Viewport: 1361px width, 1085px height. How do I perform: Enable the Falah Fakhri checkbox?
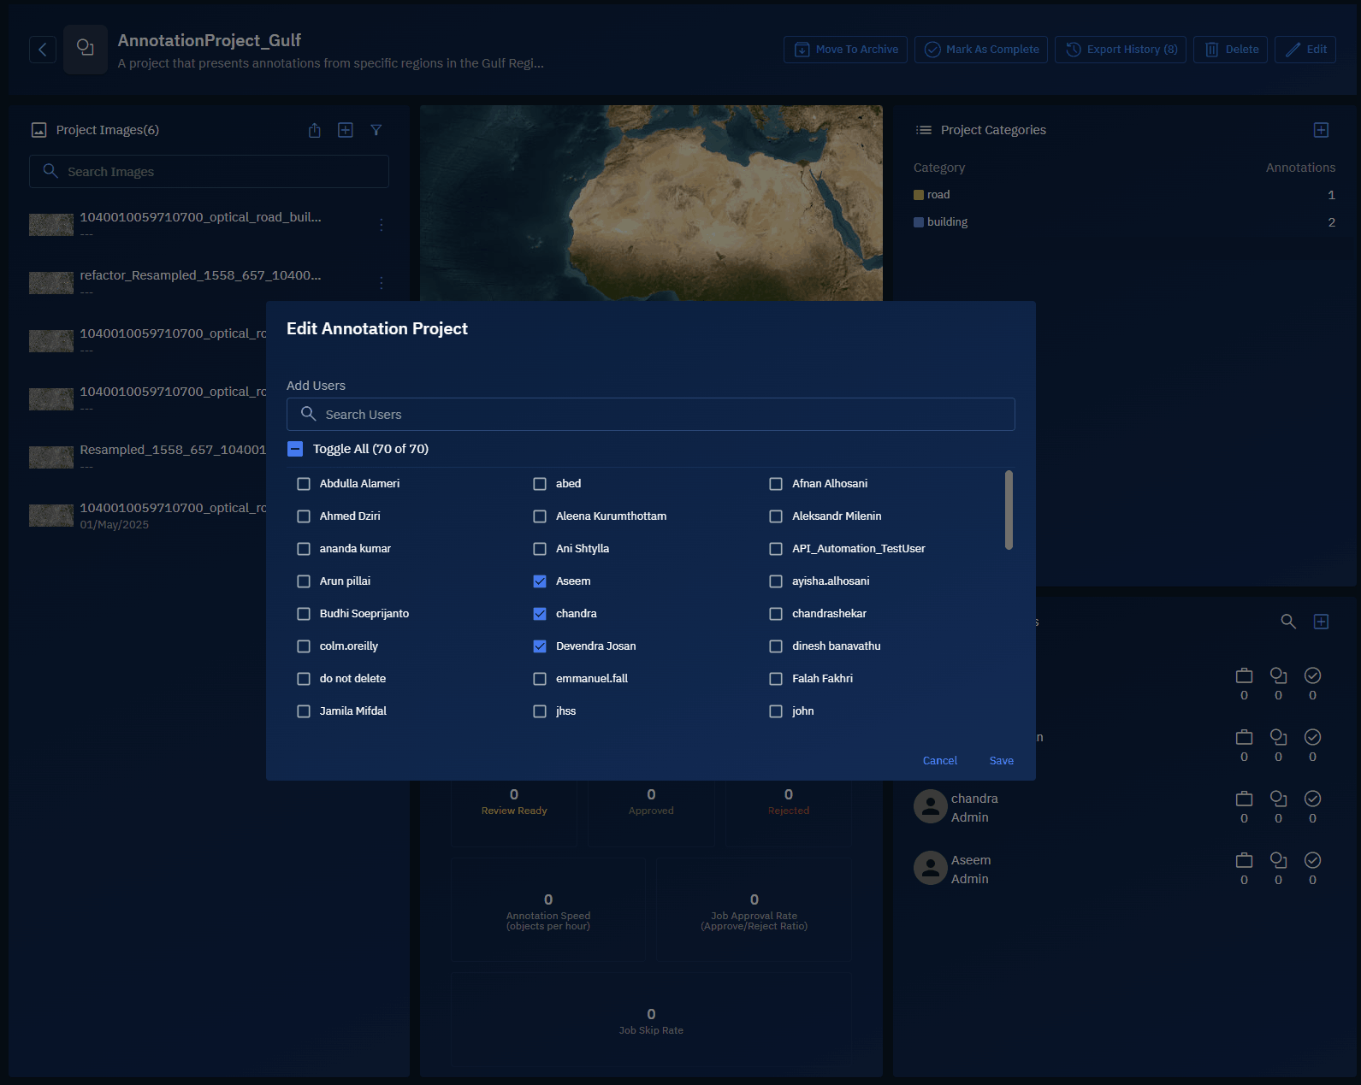tap(776, 679)
